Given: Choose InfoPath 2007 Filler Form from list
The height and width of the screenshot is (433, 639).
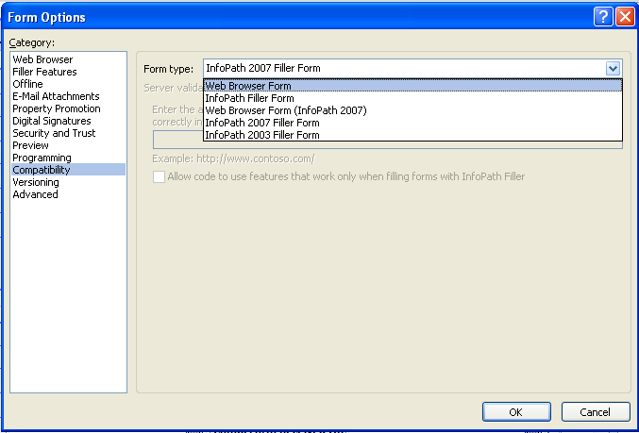Looking at the screenshot, I should pos(412,123).
